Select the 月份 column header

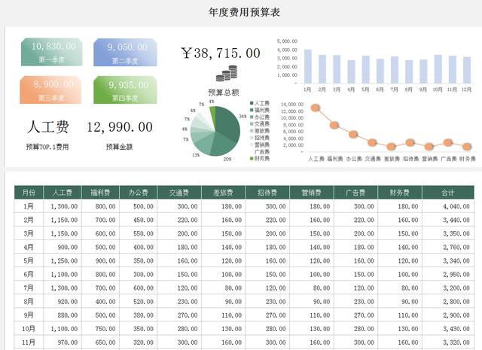click(29, 193)
